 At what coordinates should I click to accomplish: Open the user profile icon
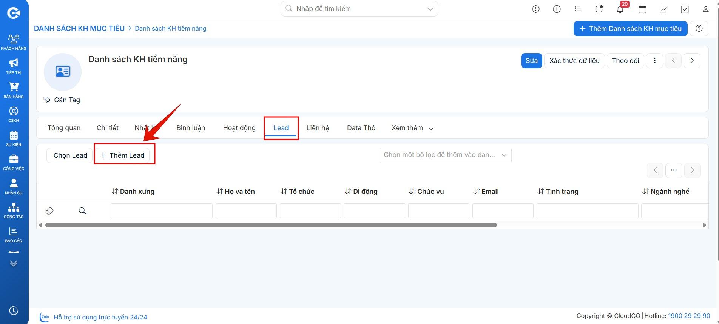[705, 9]
